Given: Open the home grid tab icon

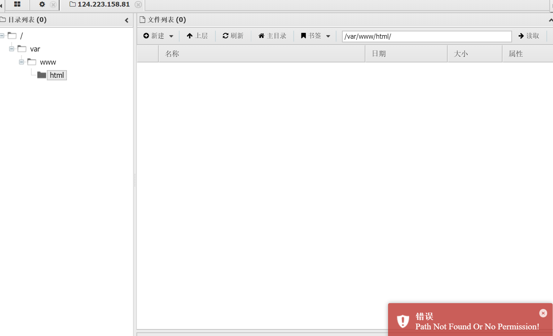Looking at the screenshot, I should [17, 4].
